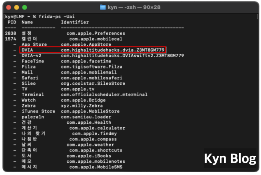Click the 'FaceTime' name entry
The image size is (261, 175).
pyautogui.click(x=33, y=61)
